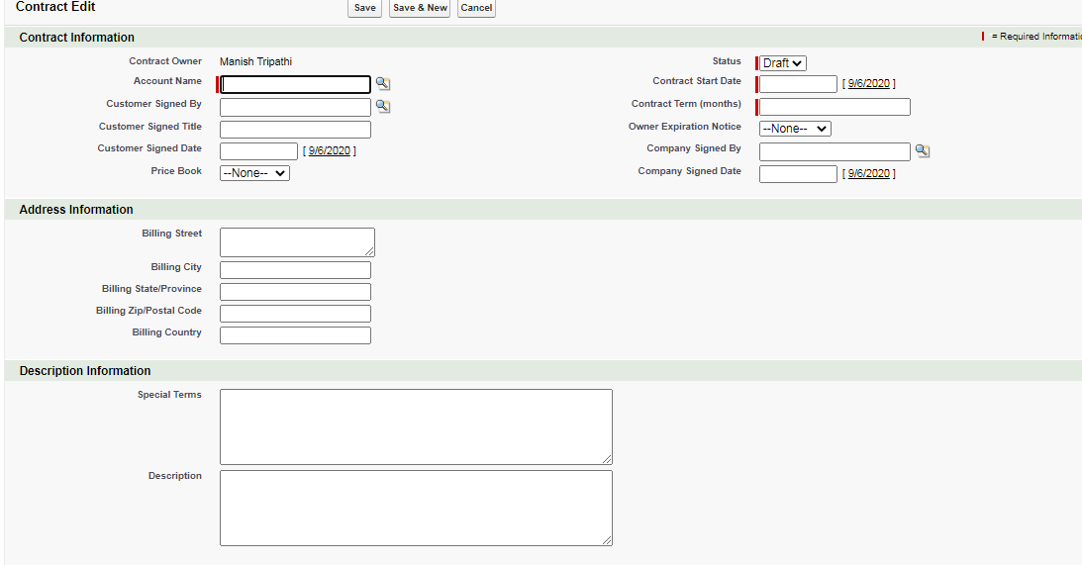Click the Billing Zip/Postal Code field
Viewport: 1082px width, 565px height.
295,314
